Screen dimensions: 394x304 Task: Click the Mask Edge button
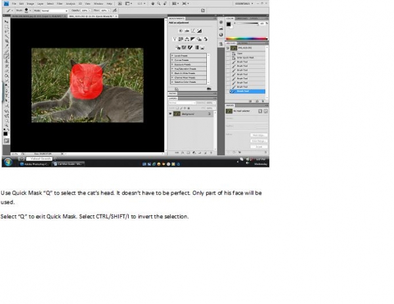[x=259, y=135]
